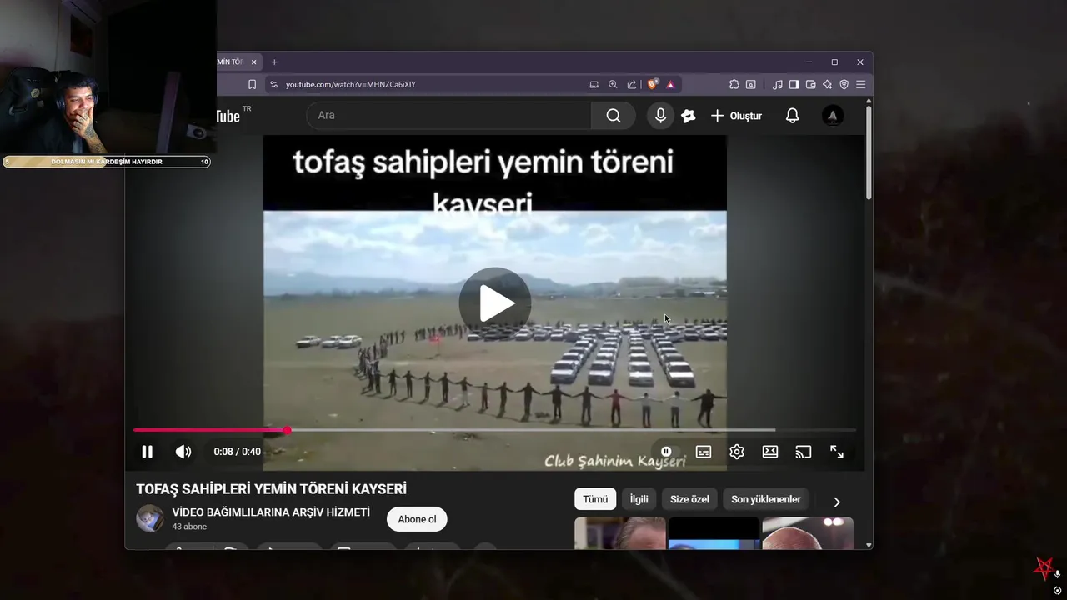Start voice search with the microphone icon
1067x600 pixels.
(x=660, y=116)
